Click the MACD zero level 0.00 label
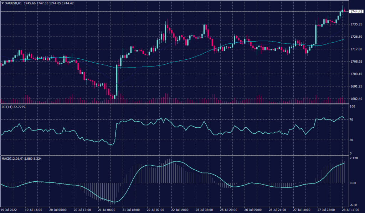Viewport: 365px width, 213px height. coord(353,183)
